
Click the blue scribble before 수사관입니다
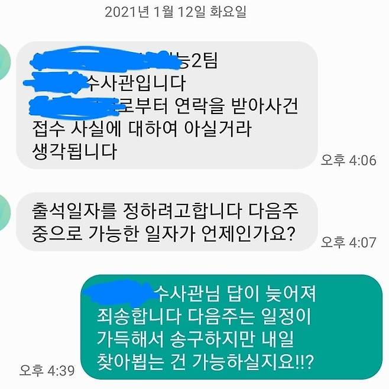click(56, 82)
